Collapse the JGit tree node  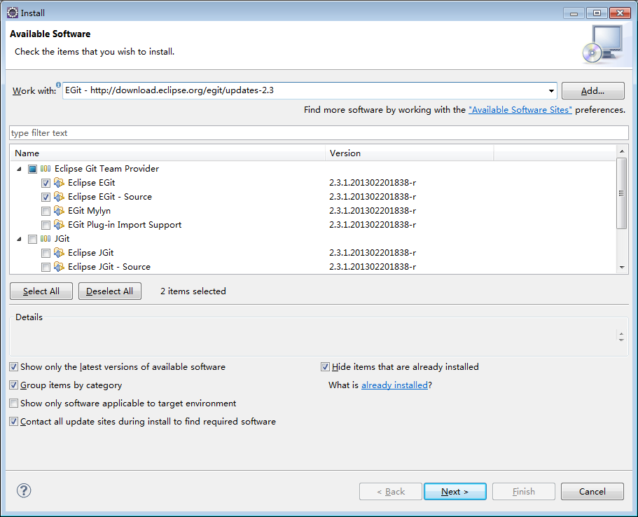(x=19, y=239)
